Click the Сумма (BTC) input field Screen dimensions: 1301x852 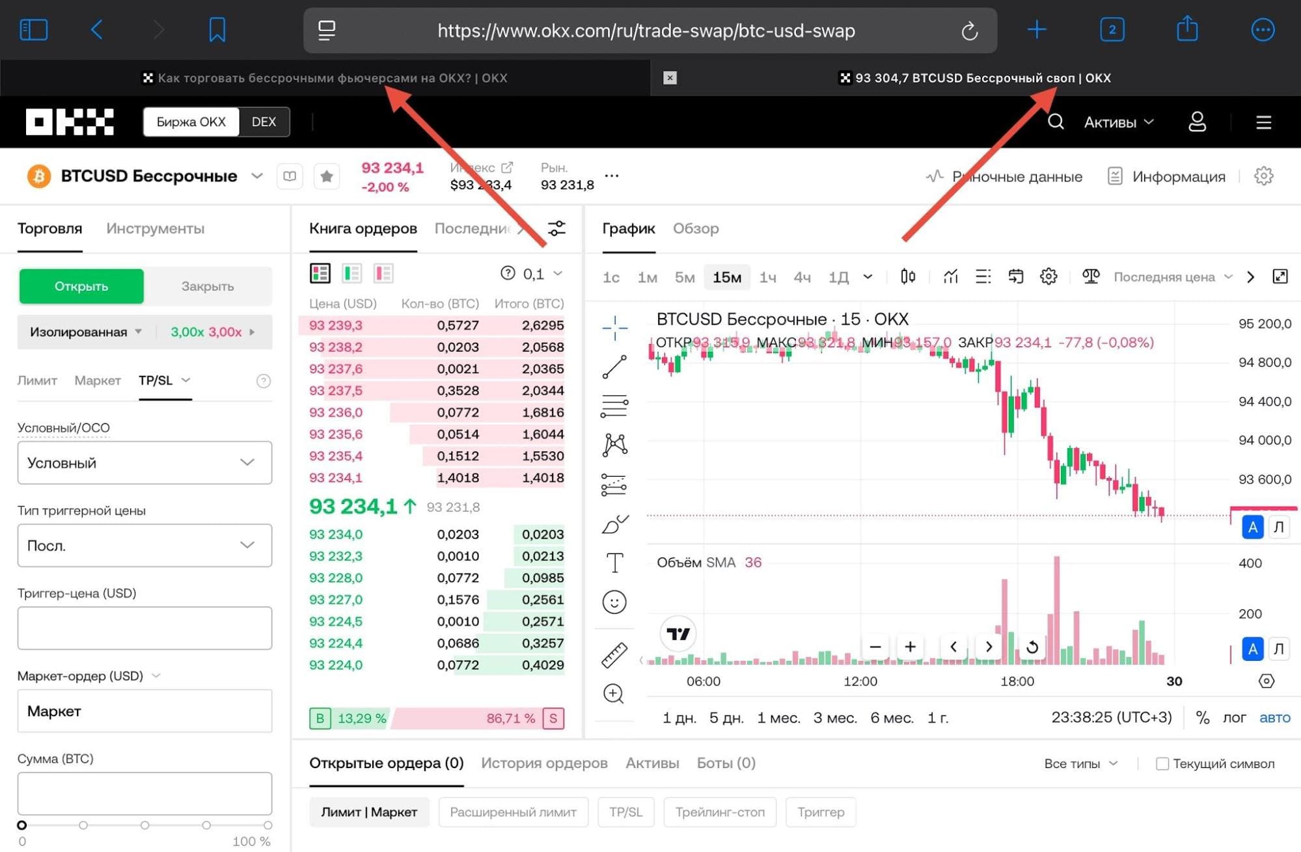pos(144,793)
